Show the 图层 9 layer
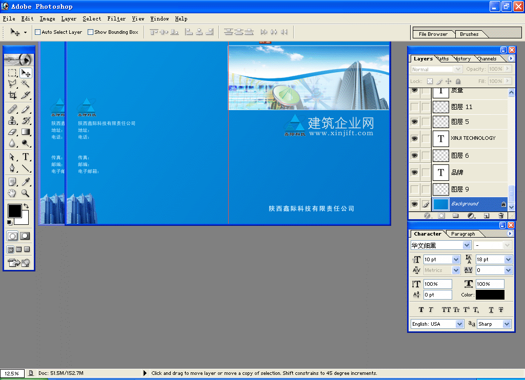 pyautogui.click(x=414, y=189)
